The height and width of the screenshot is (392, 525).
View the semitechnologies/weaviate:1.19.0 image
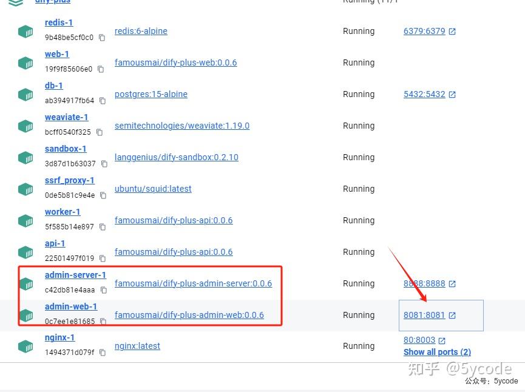[182, 126]
